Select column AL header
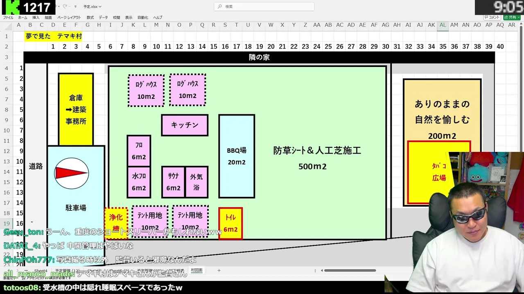The height and width of the screenshot is (294, 524). [x=443, y=25]
